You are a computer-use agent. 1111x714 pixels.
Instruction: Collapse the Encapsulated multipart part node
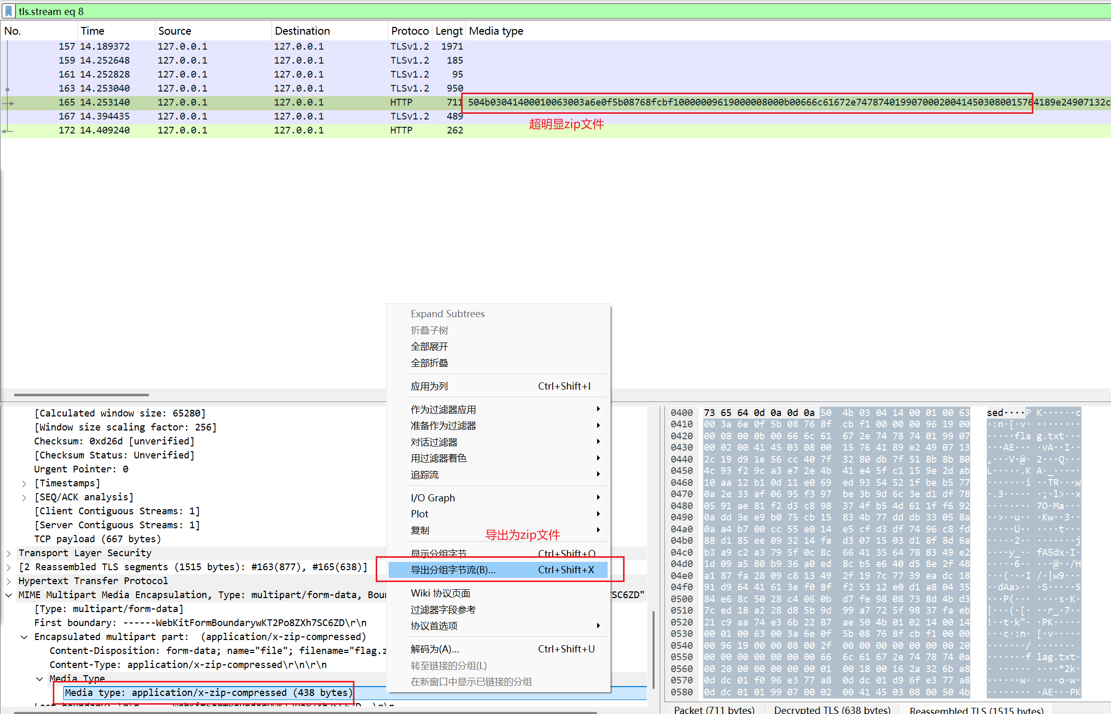24,637
